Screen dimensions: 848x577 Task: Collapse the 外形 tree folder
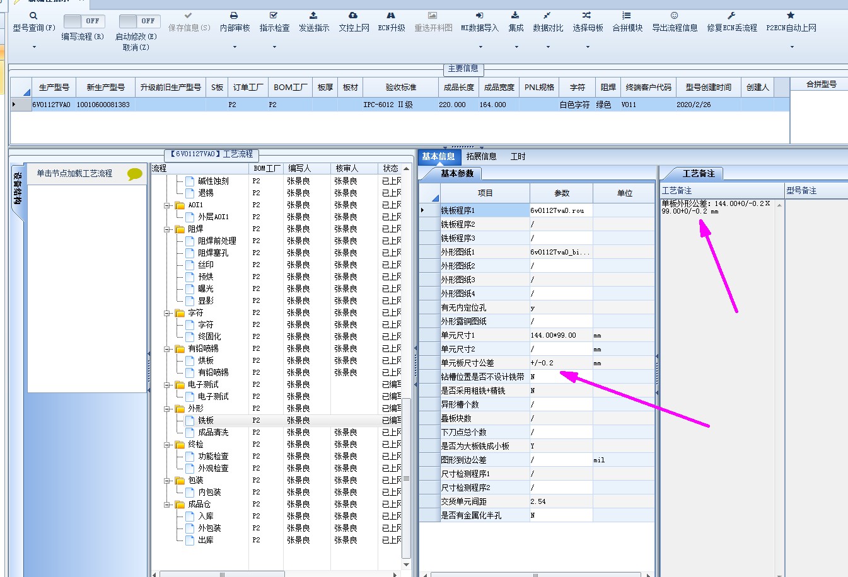[x=168, y=409]
